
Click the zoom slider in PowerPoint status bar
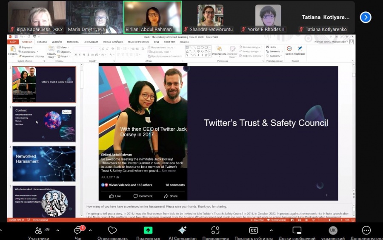[330, 220]
